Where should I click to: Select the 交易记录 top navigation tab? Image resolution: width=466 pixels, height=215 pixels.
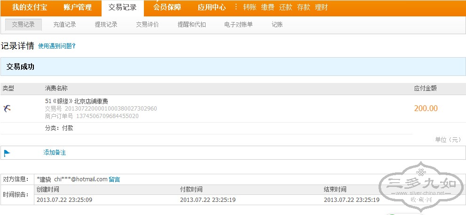(122, 7)
